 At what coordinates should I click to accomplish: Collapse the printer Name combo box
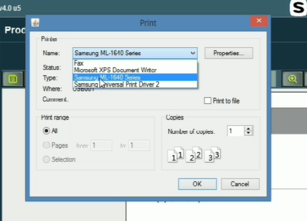pyautogui.click(x=193, y=53)
